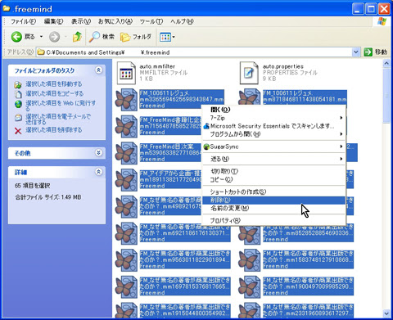Open the お気に入り(A) menu
The image size is (393, 320).
(115, 21)
